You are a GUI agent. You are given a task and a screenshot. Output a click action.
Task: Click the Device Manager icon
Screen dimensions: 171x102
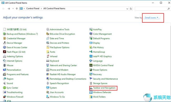4,43
